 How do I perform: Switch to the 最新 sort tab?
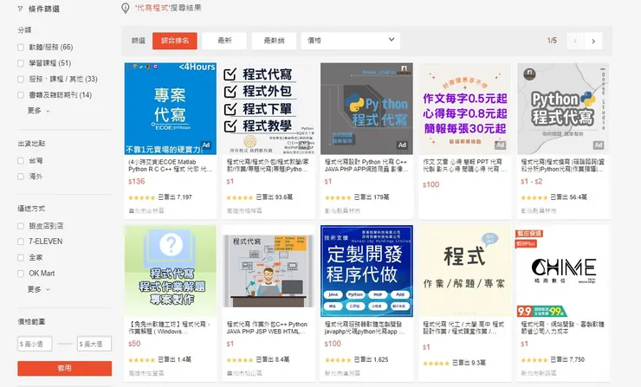224,41
